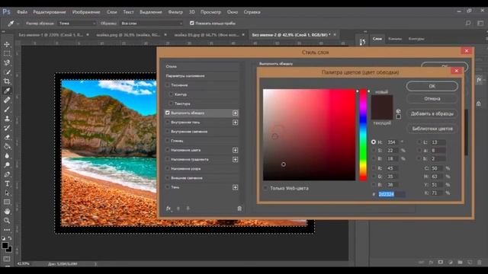Viewport: 488px width, 274px height.
Task: Click plus button next to 'Наложение цвета'
Action: tap(236, 151)
